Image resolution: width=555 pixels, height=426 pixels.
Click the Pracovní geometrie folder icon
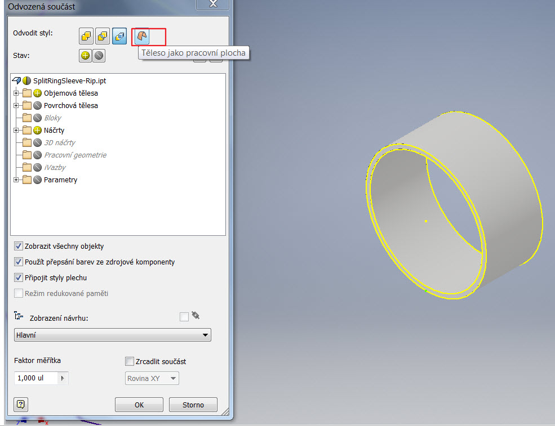[x=27, y=155]
